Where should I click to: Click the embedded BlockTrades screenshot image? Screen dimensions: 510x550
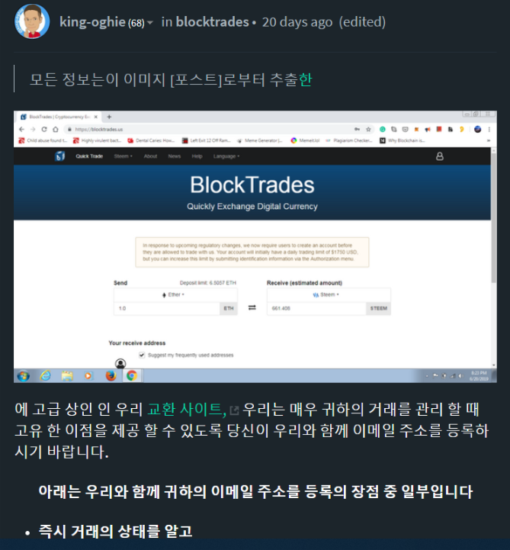[255, 246]
